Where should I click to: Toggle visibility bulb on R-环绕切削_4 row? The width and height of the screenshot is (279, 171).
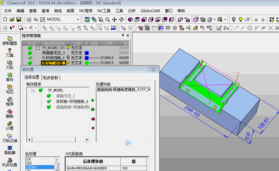tap(68, 57)
